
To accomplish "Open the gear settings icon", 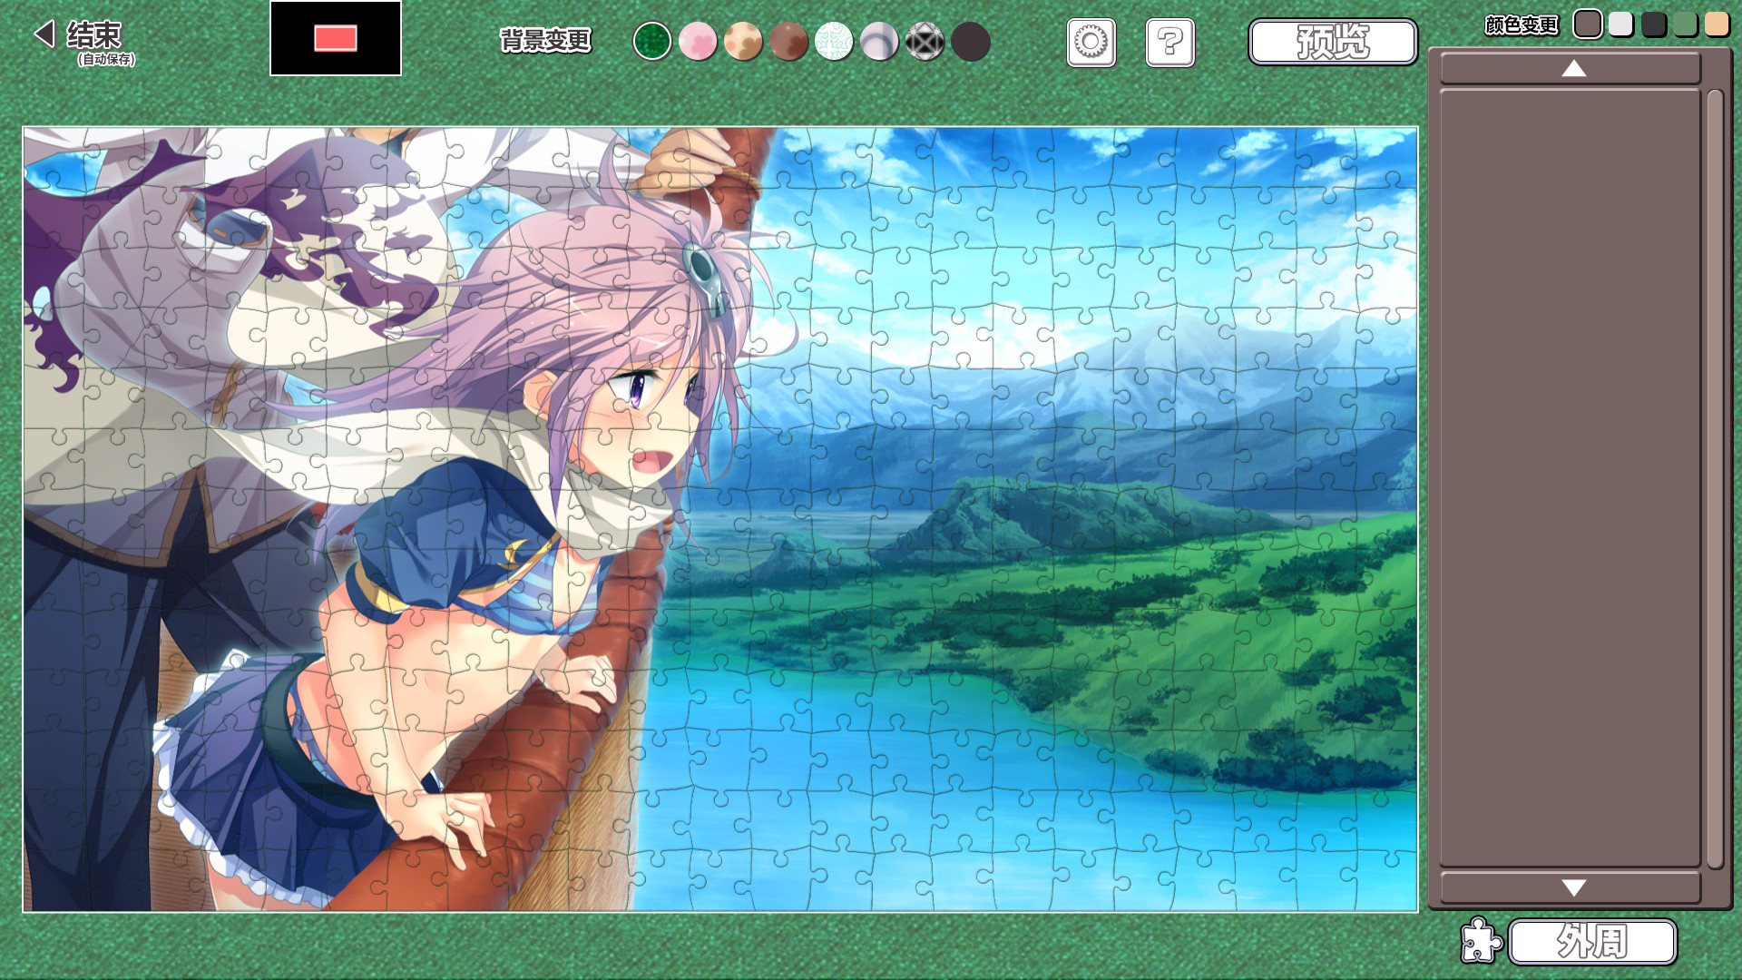I will click(1091, 42).
